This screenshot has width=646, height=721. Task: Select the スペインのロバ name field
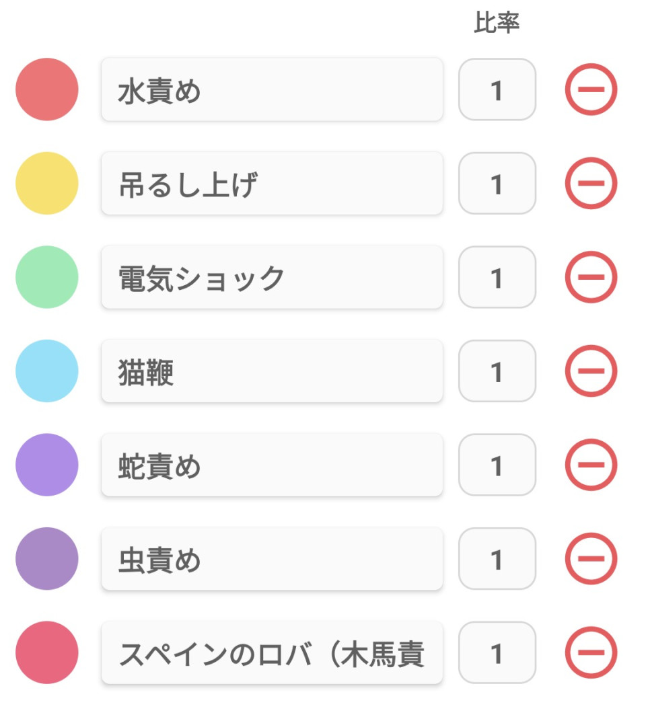click(272, 652)
